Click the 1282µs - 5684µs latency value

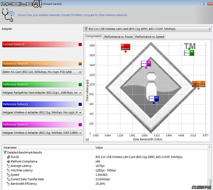point(106,170)
